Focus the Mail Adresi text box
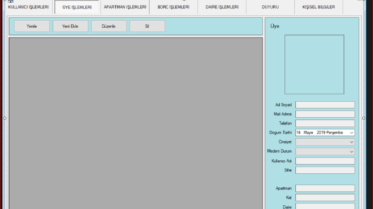This screenshot has width=373, height=209. 325,114
